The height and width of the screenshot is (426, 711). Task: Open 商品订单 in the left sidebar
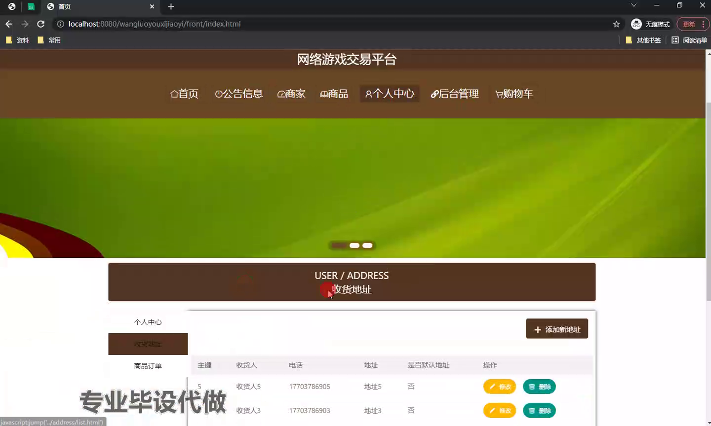pos(148,366)
